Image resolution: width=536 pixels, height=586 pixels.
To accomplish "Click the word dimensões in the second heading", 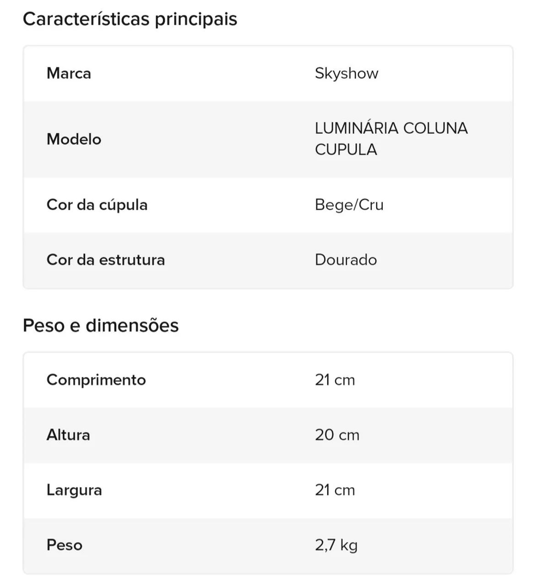I will pos(132,326).
